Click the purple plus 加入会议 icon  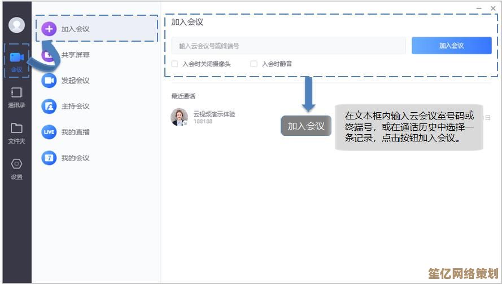(49, 29)
